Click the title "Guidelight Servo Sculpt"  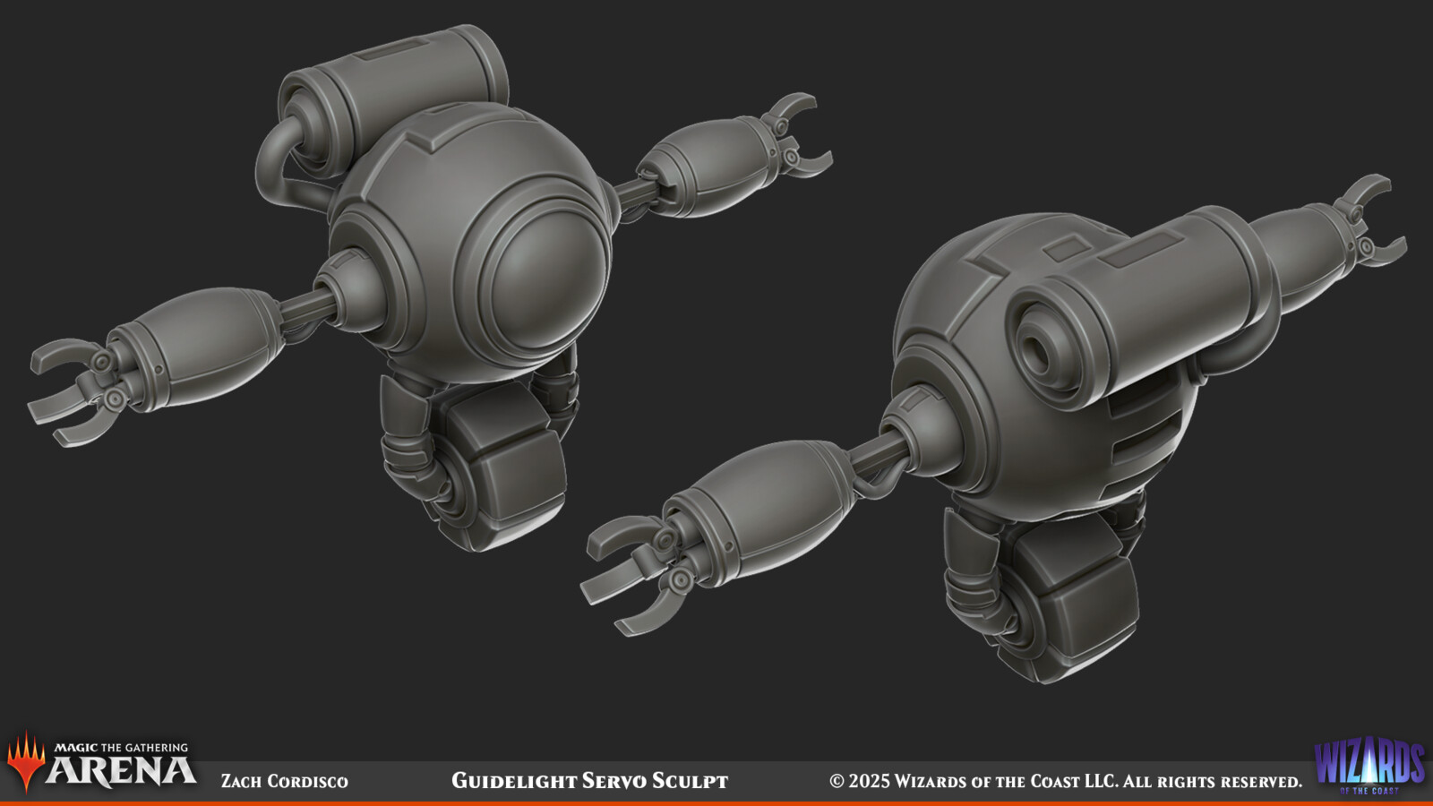click(x=589, y=781)
